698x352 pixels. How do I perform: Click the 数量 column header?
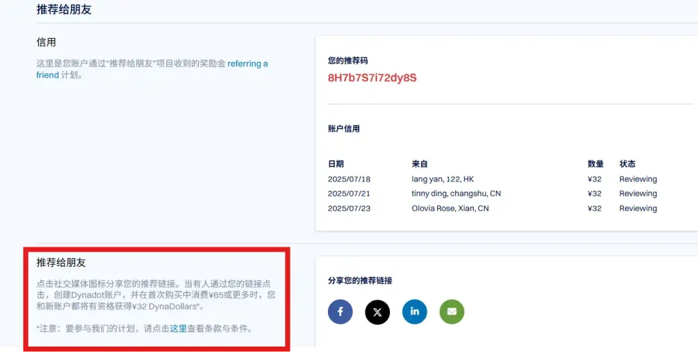pyautogui.click(x=596, y=164)
